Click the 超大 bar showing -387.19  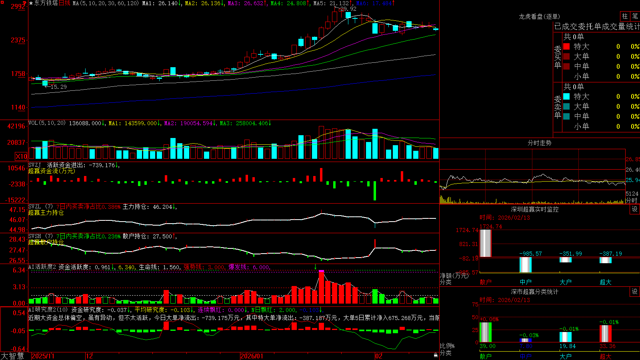pyautogui.click(x=606, y=260)
